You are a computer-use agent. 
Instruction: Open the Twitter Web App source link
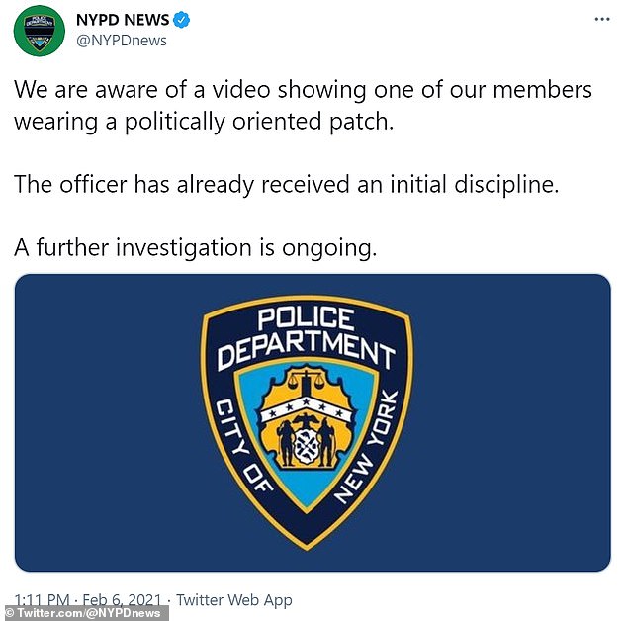pos(234,600)
